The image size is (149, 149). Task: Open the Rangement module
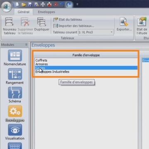pyautogui.click(x=15, y=76)
